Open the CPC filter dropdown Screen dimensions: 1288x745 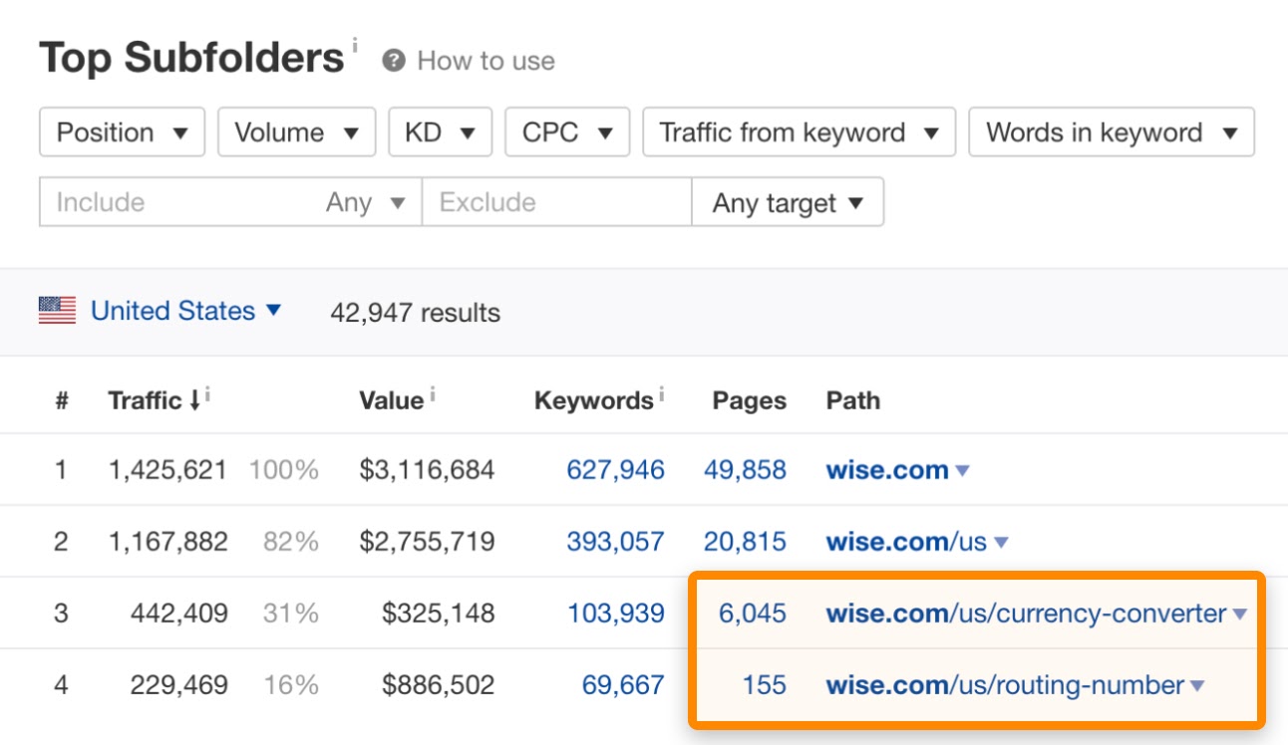coord(567,132)
